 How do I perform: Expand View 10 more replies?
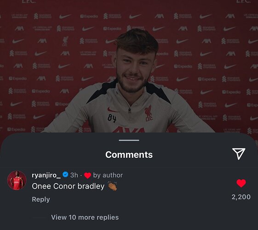pos(85,217)
